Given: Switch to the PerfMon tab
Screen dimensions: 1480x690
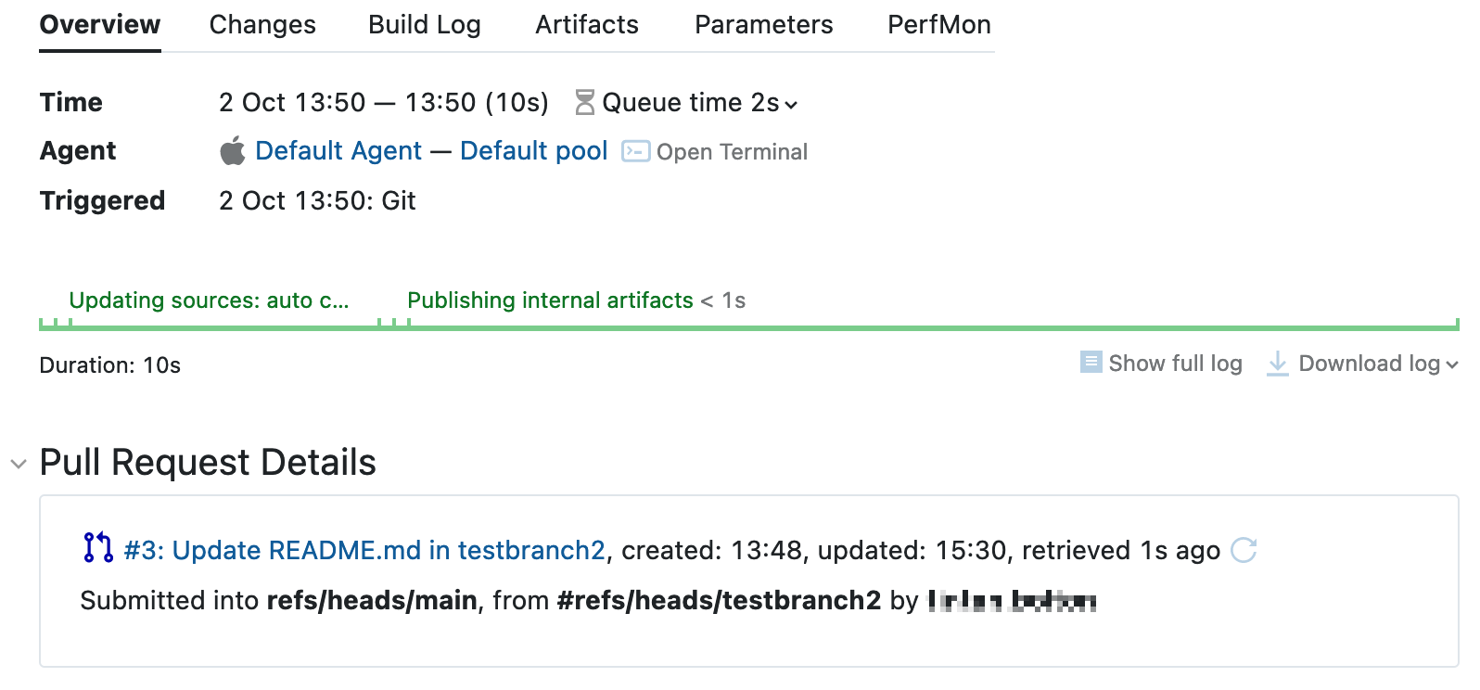Looking at the screenshot, I should [x=939, y=25].
